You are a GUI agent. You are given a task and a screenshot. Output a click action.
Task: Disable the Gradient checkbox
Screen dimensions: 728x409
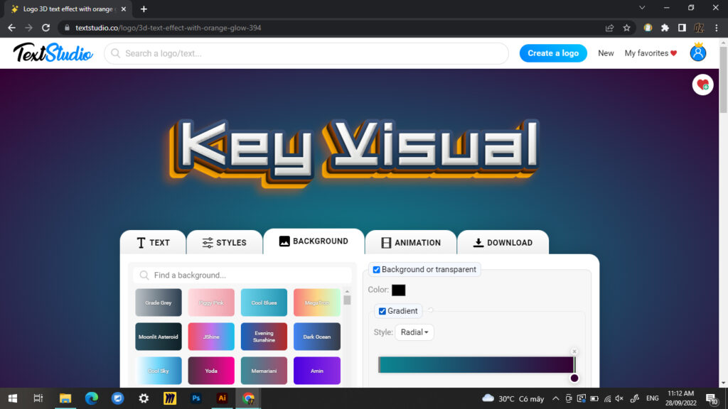point(382,311)
